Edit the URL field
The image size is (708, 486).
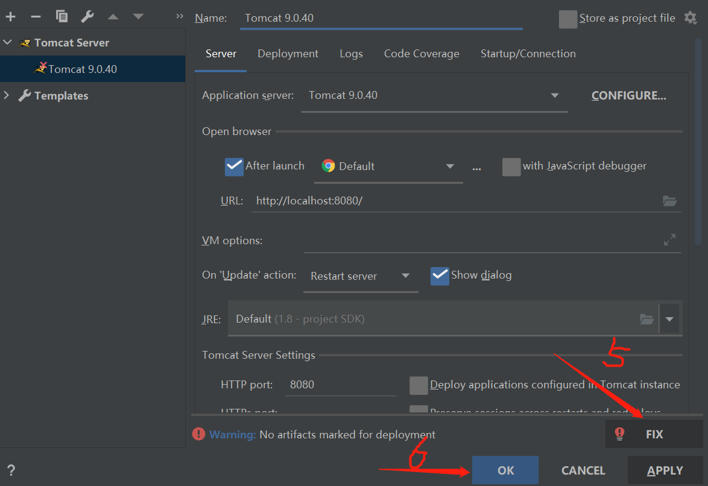(456, 201)
